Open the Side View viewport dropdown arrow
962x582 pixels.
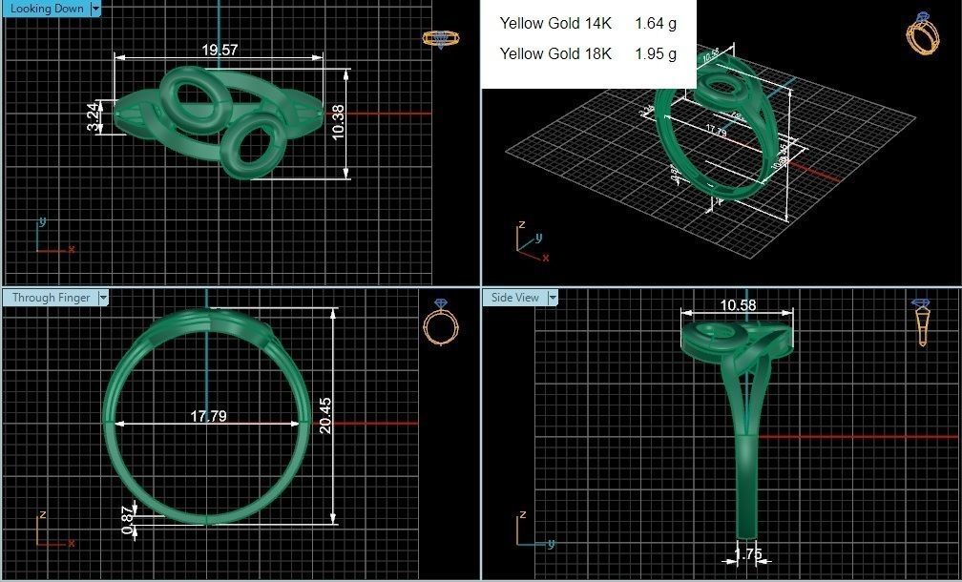(x=553, y=298)
